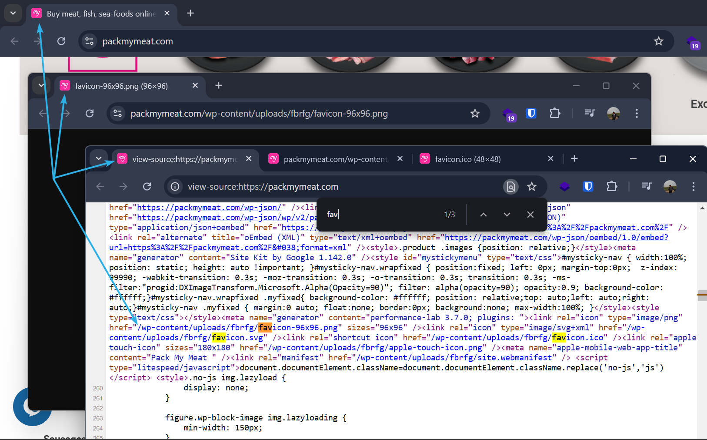Open the purple extension with badge 19 in back window
The height and width of the screenshot is (440, 707).
693,42
